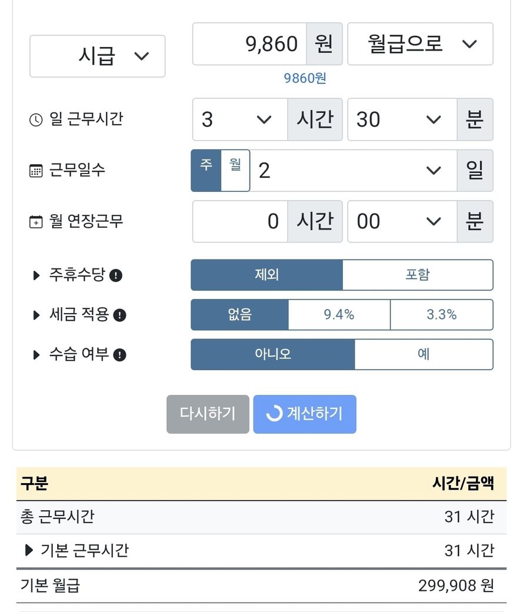Select 예 for 수습 여부
The image size is (523, 612).
point(424,354)
